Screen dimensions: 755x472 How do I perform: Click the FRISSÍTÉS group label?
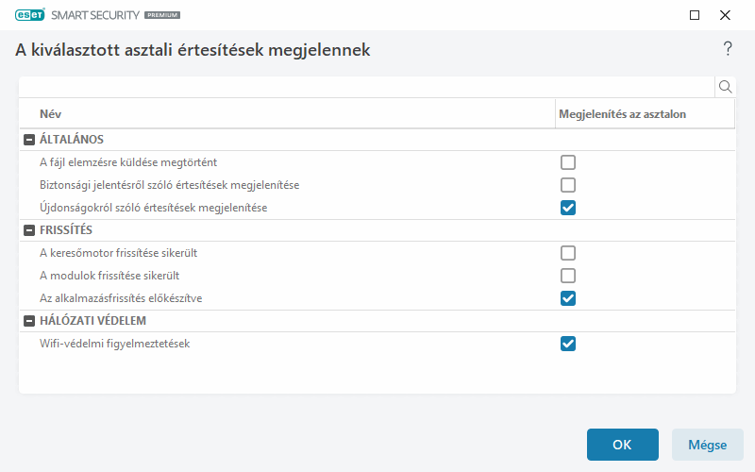[65, 230]
